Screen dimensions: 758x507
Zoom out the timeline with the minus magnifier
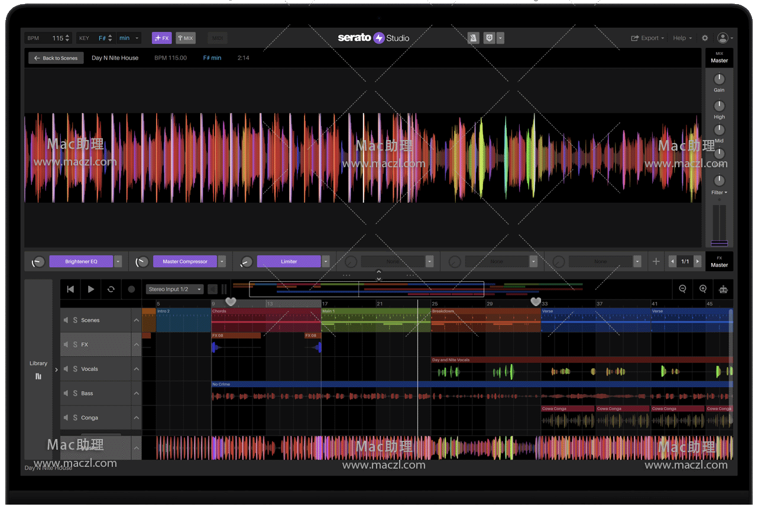coord(682,289)
